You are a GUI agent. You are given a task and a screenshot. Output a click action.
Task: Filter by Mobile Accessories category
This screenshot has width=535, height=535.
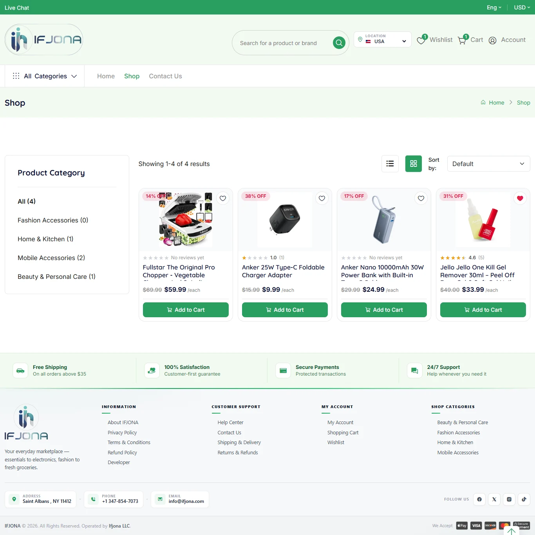pos(51,258)
